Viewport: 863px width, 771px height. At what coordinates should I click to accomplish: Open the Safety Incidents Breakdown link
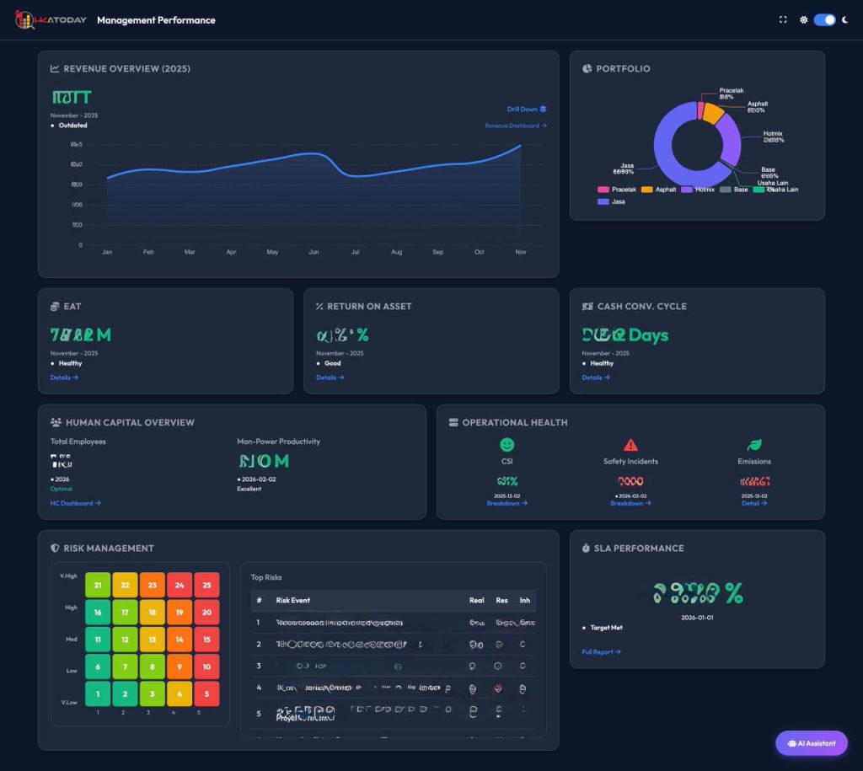[630, 503]
